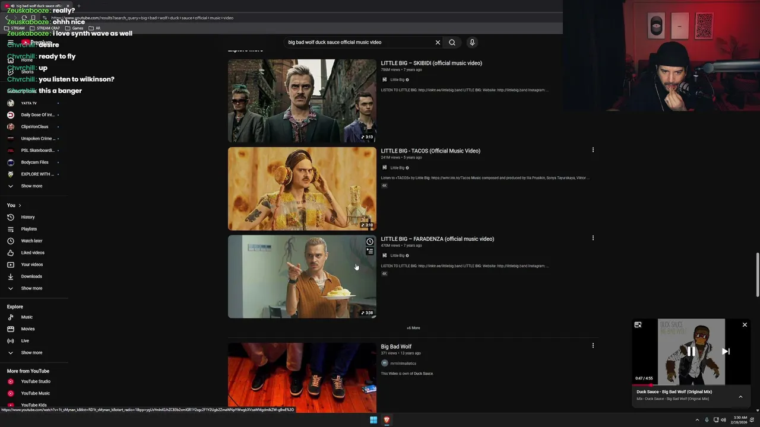Open Bodycam Files subscription

pos(34,162)
